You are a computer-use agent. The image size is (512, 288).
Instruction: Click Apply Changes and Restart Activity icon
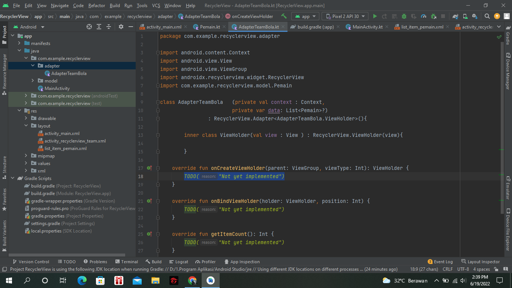coord(385,16)
